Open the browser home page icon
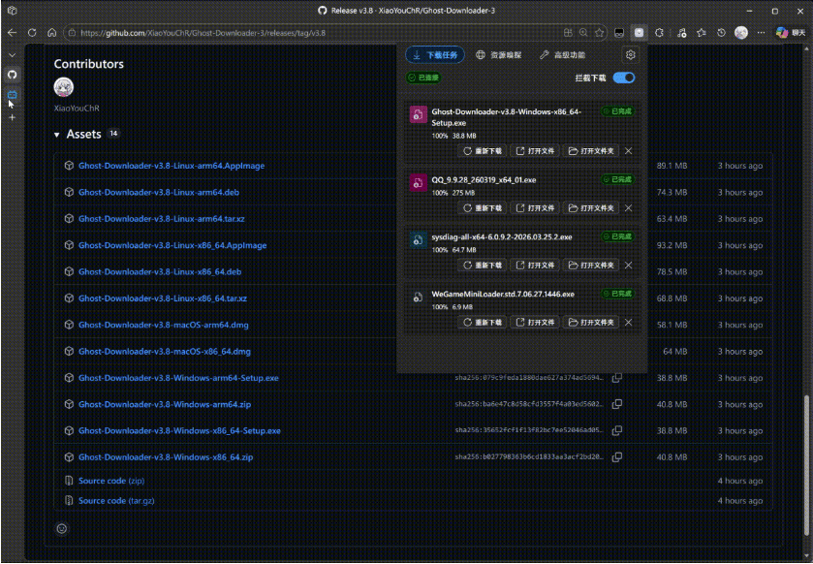 click(52, 33)
